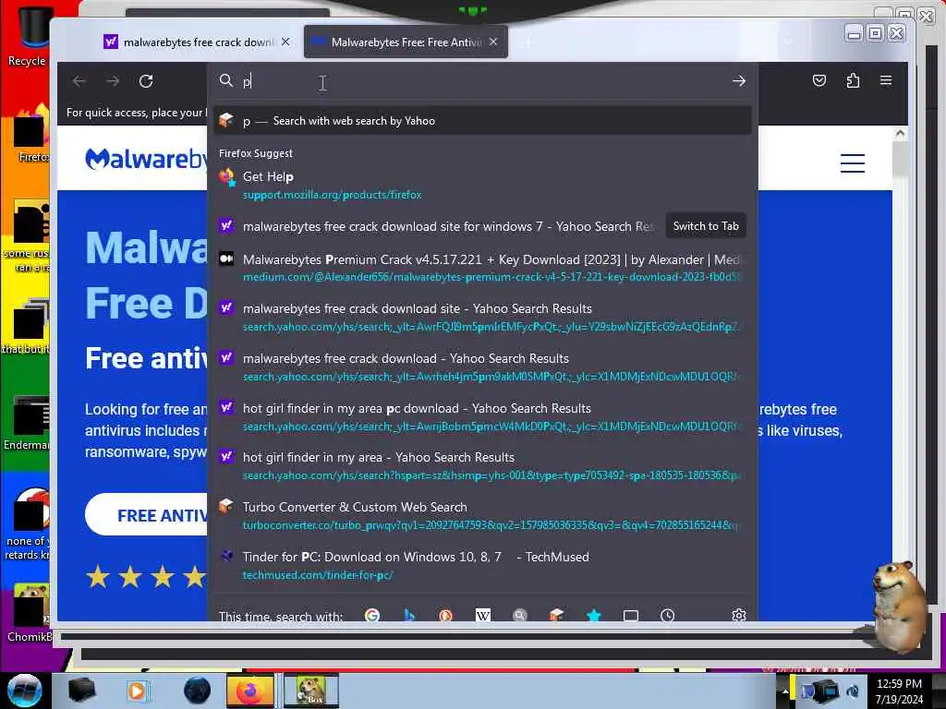Viewport: 946px width, 709px height.
Task: Search in bookmarks with the star icon
Action: pyautogui.click(x=594, y=615)
